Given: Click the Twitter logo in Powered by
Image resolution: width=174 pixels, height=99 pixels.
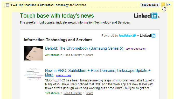Looking at the screenshot, I should point(128,35).
